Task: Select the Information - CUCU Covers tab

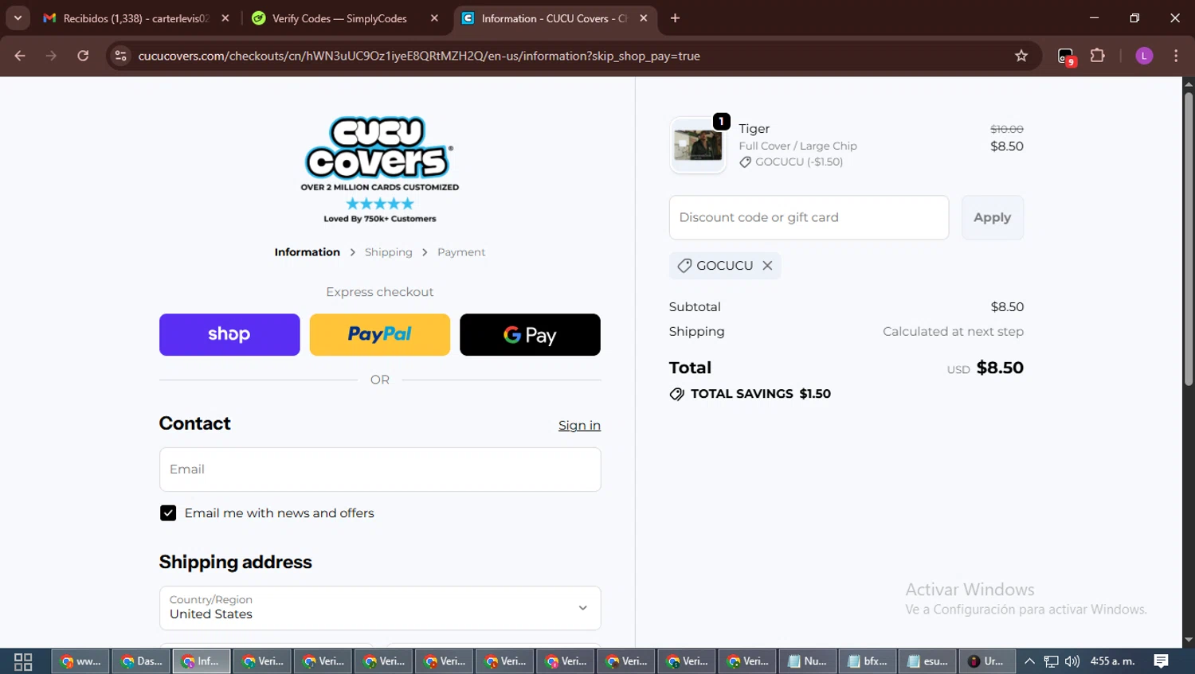Action: pos(554,18)
